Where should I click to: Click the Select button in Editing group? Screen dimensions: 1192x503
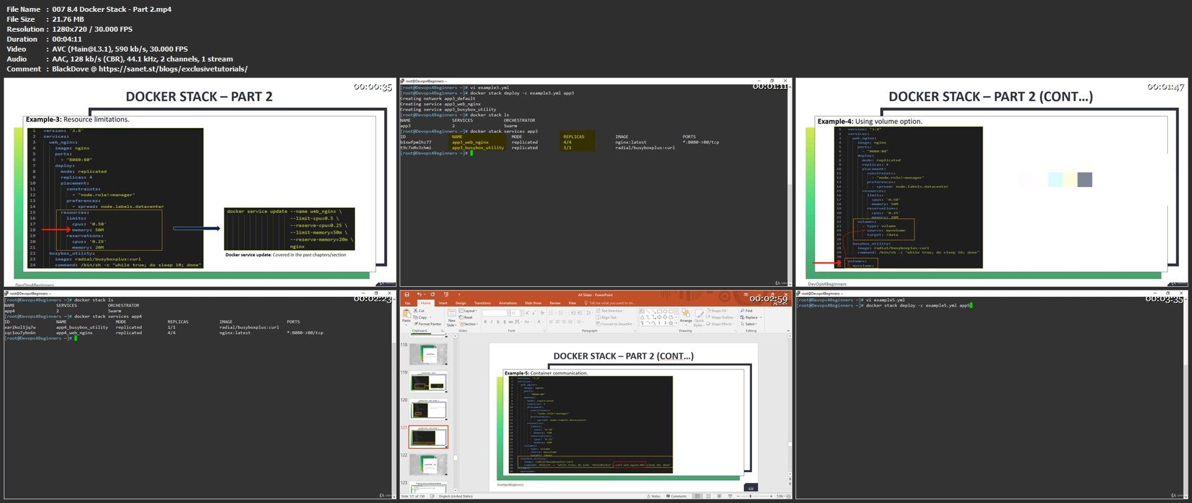[748, 324]
